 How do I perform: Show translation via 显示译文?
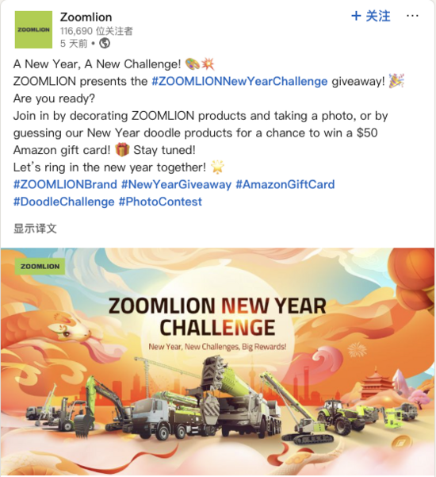point(35,229)
